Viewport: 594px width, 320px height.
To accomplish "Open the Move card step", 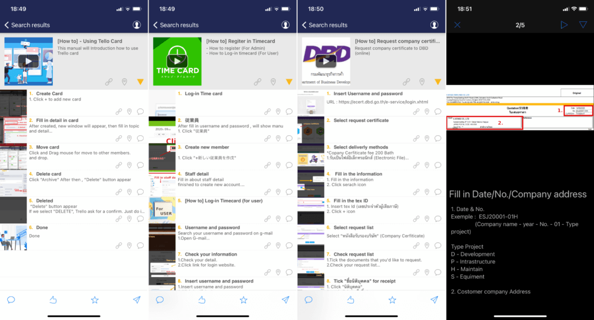I will (74, 156).
